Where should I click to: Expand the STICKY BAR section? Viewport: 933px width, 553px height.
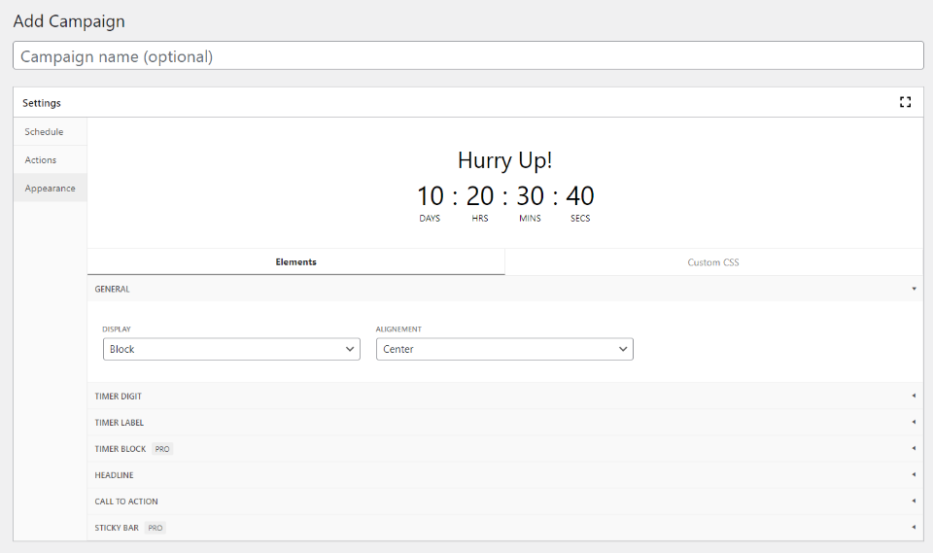pyautogui.click(x=505, y=528)
